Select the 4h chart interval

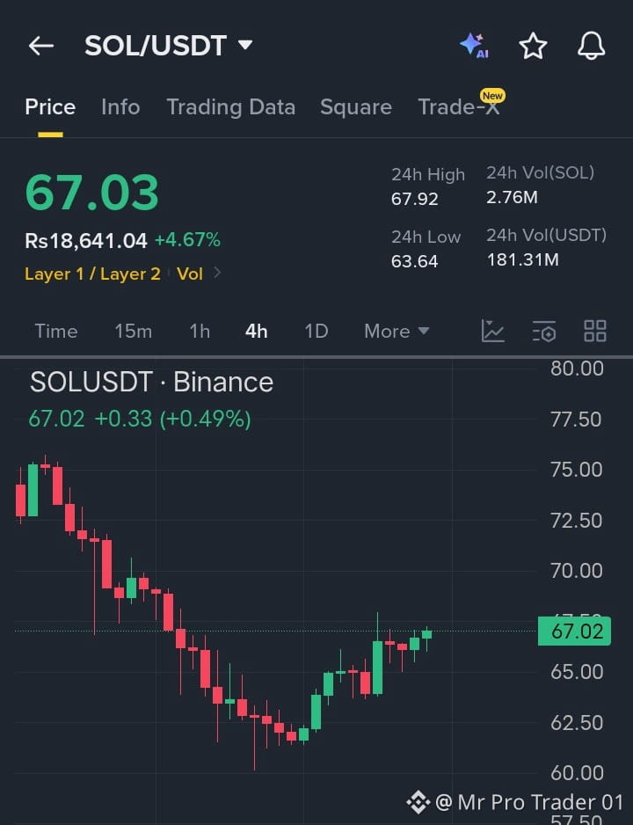[x=257, y=332]
